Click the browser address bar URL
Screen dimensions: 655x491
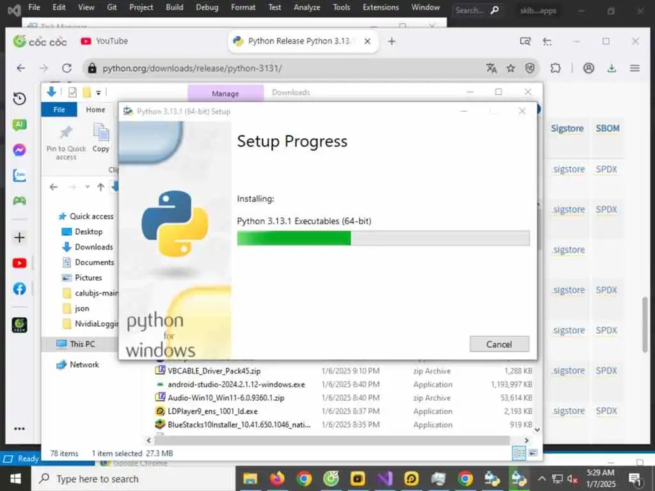point(192,68)
